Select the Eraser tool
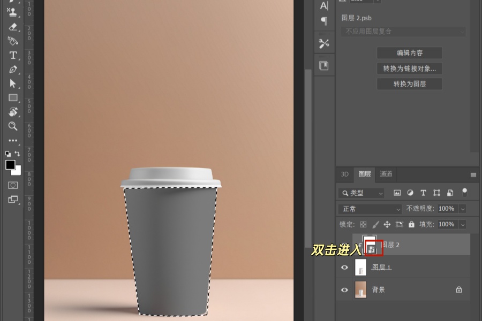Viewport: 482px width, 321px height. 13,27
